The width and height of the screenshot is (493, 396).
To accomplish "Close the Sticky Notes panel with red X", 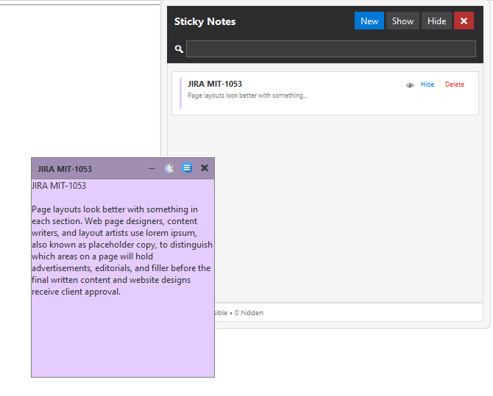I will click(x=464, y=21).
